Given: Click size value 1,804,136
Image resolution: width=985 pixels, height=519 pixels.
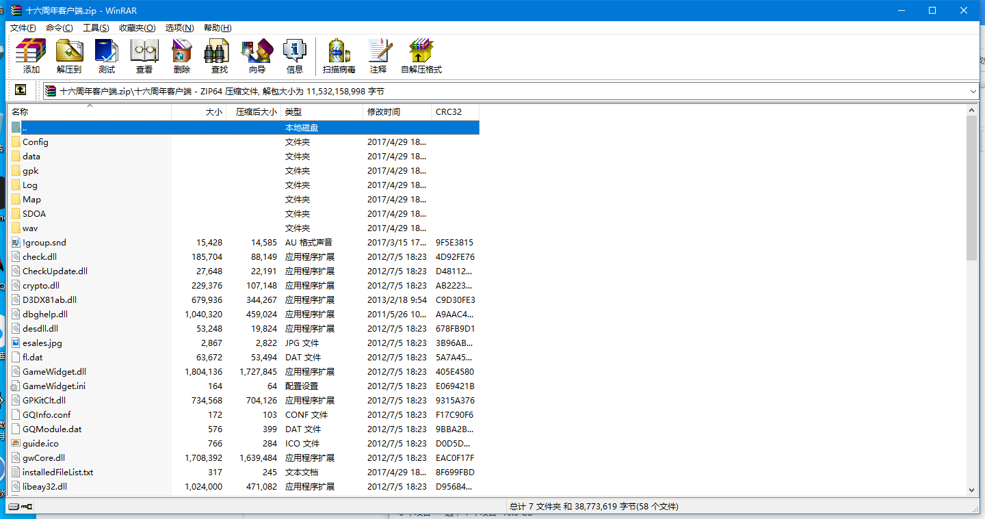Looking at the screenshot, I should pos(203,372).
